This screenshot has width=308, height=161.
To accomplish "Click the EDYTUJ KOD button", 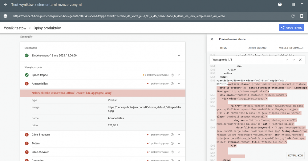I will (x=295, y=155).
